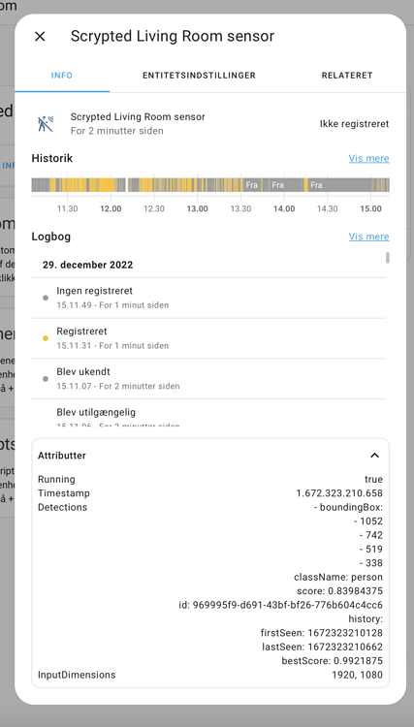Open Vis mere link beside Historik

pyautogui.click(x=368, y=159)
